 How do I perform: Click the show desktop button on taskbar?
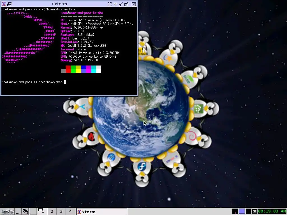click(x=18, y=212)
